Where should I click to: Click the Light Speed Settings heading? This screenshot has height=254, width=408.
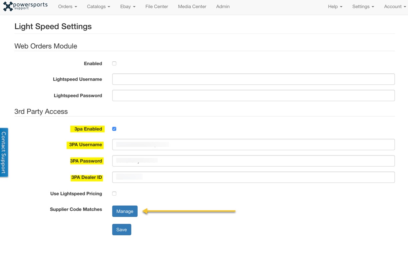pyautogui.click(x=53, y=26)
